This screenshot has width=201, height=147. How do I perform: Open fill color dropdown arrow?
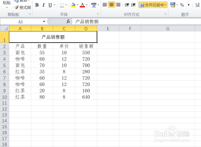[78, 5]
